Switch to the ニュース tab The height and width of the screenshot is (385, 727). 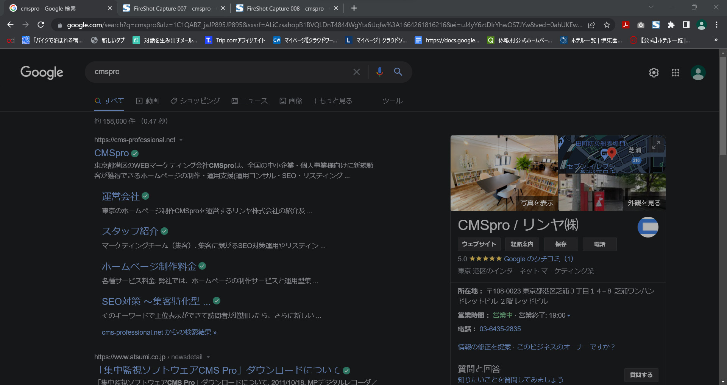(250, 101)
